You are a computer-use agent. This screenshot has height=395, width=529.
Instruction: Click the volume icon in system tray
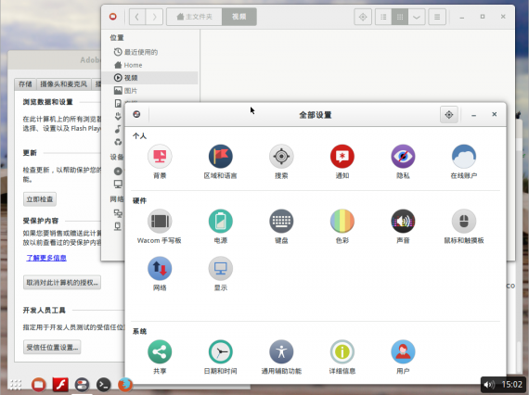pos(489,384)
